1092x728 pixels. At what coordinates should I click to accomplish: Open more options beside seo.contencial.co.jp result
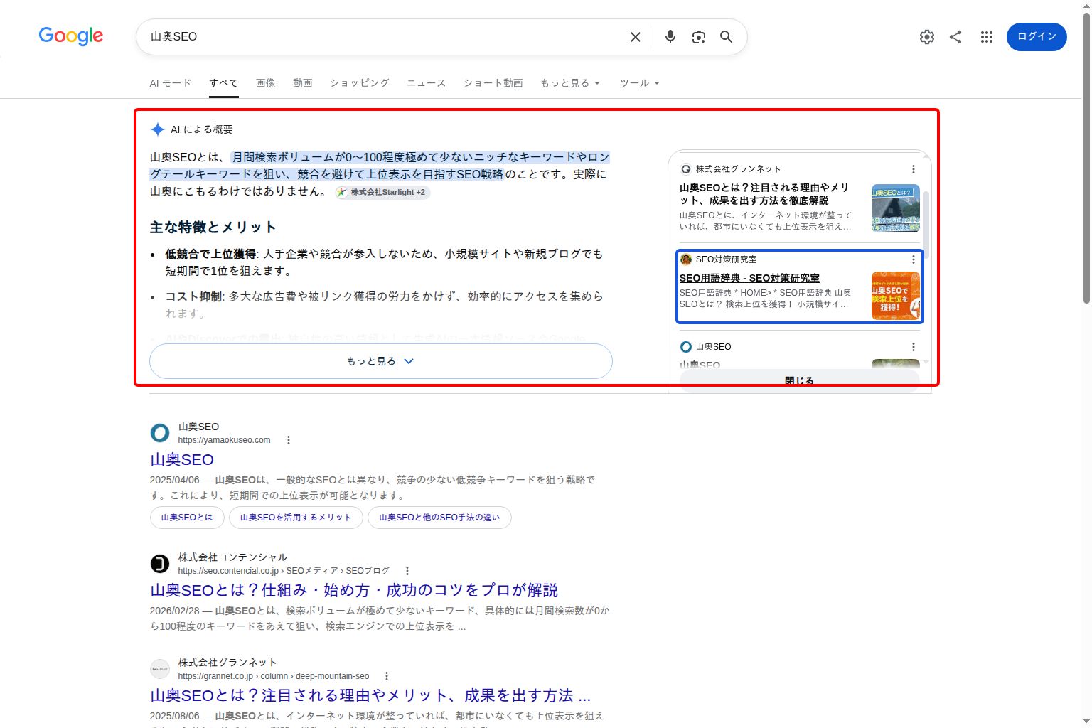407,571
